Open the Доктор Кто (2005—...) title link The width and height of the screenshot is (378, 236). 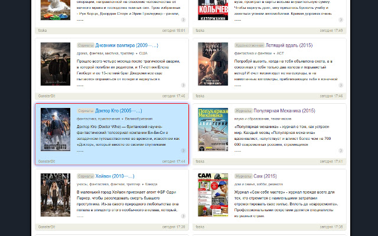[119, 111]
